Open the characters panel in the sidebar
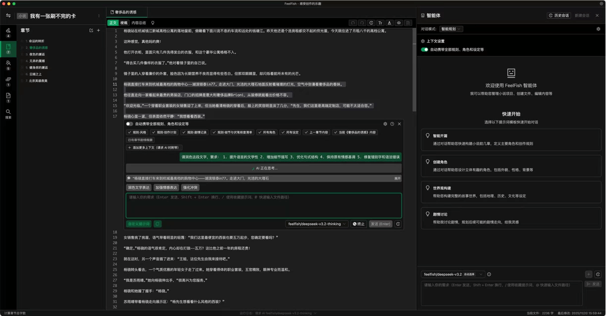Screen dimensions: 606x316 point(8,64)
